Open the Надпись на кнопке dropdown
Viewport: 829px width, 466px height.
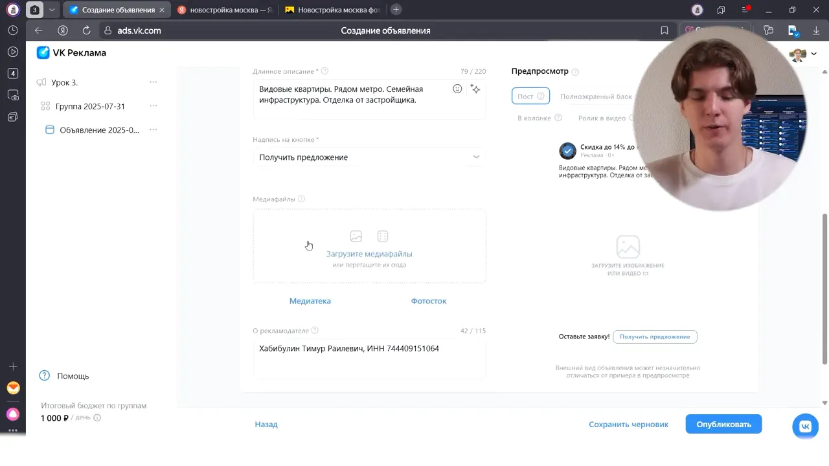point(369,157)
